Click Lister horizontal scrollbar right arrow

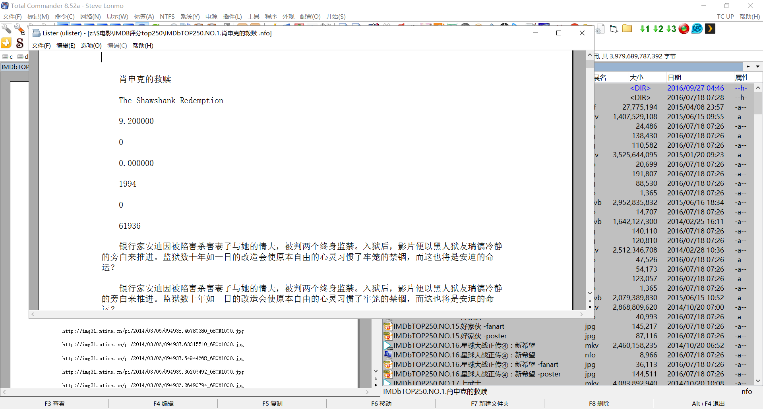[581, 314]
